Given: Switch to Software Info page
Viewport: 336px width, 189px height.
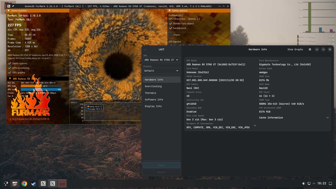Looking at the screenshot, I should 161,99.
